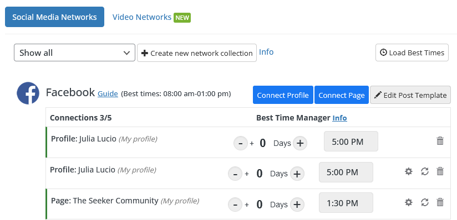Screen dimensions: 457x220
Task: Click Create new network collection button
Action: (197, 53)
